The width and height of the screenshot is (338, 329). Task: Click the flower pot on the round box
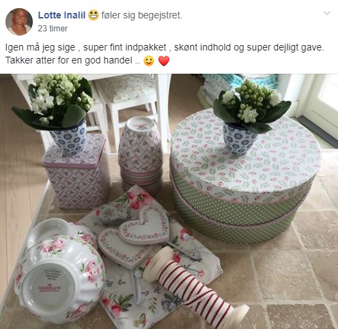[239, 139]
